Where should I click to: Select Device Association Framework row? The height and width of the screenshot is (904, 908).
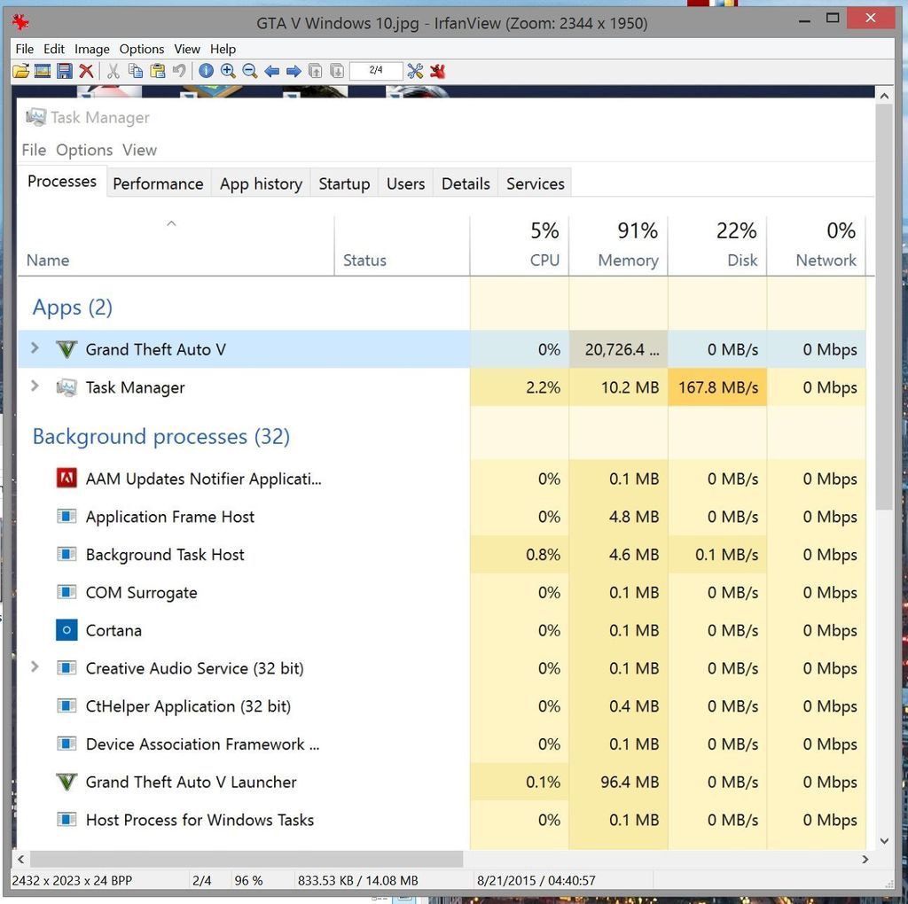point(442,744)
